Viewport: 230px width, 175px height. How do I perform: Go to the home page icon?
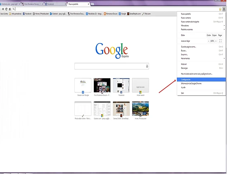[10, 9]
